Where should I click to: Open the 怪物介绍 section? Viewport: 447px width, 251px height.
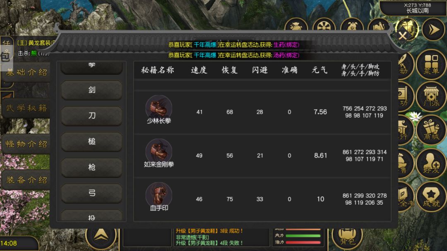point(26,144)
